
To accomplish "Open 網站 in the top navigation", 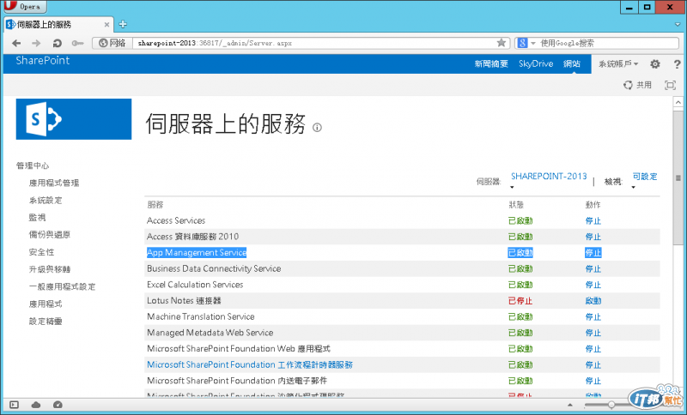I will (572, 63).
